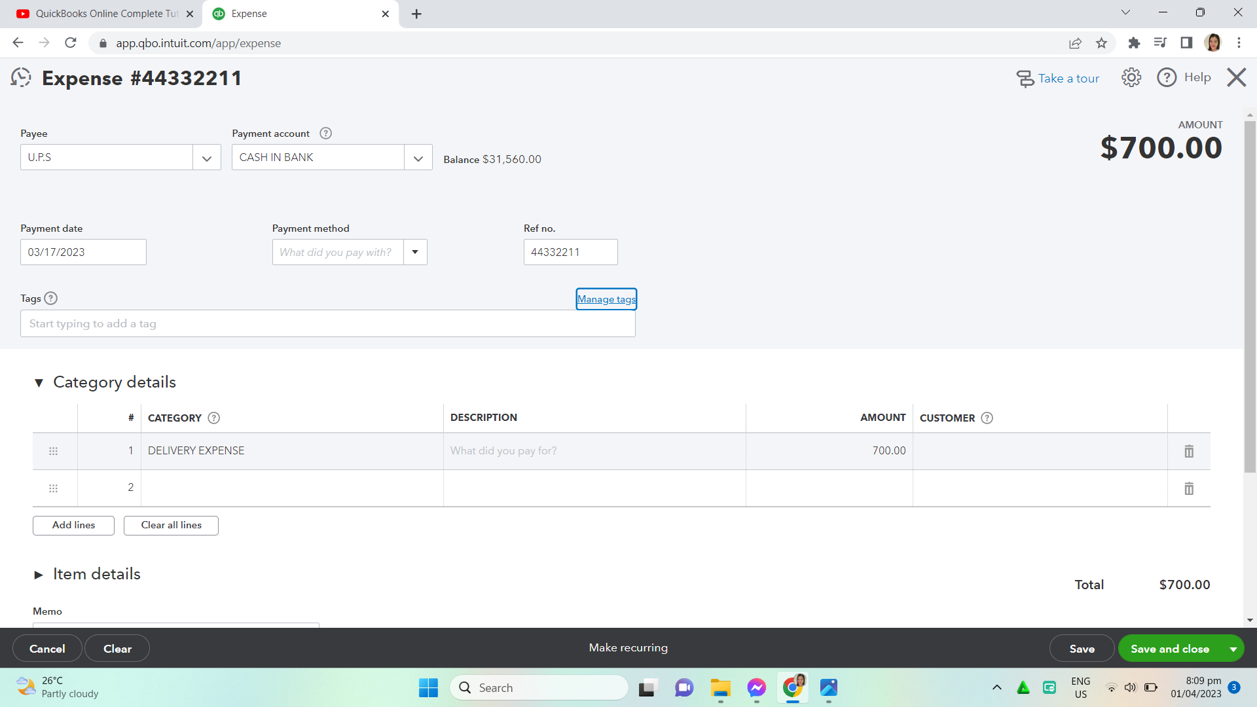1257x707 pixels.
Task: Click the Ref no. input field
Action: [570, 252]
